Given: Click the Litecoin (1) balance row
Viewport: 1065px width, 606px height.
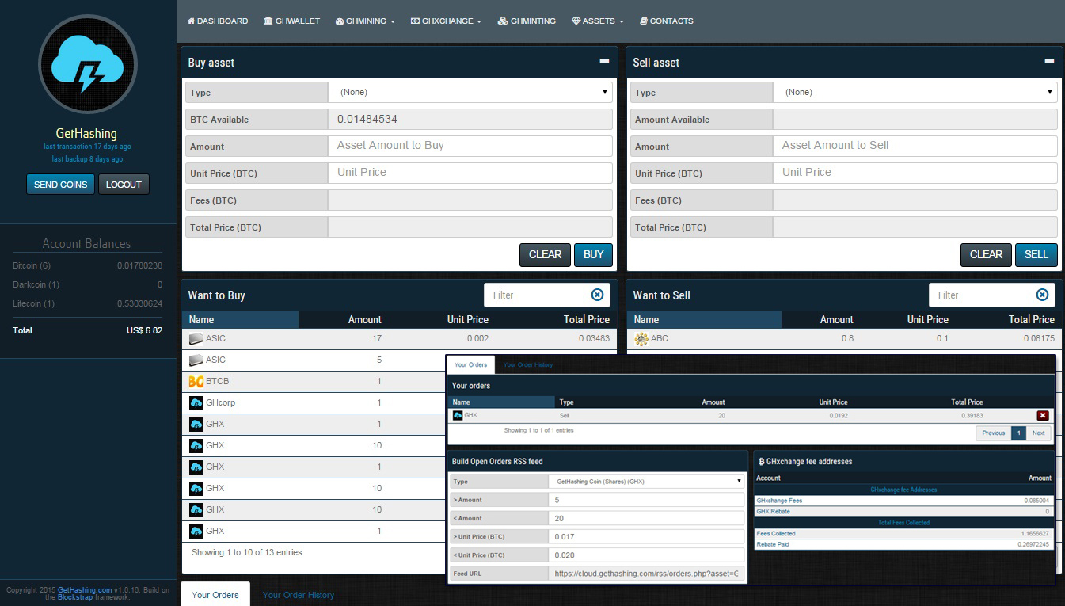Looking at the screenshot, I should point(87,303).
